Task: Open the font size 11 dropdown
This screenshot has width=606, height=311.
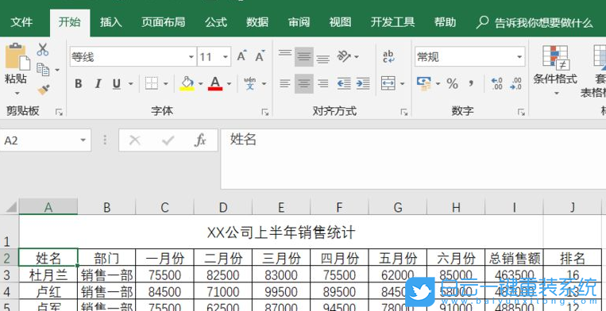Action: [226, 57]
